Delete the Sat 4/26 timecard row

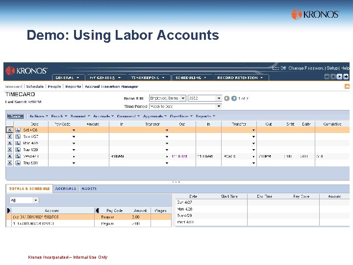(9, 130)
